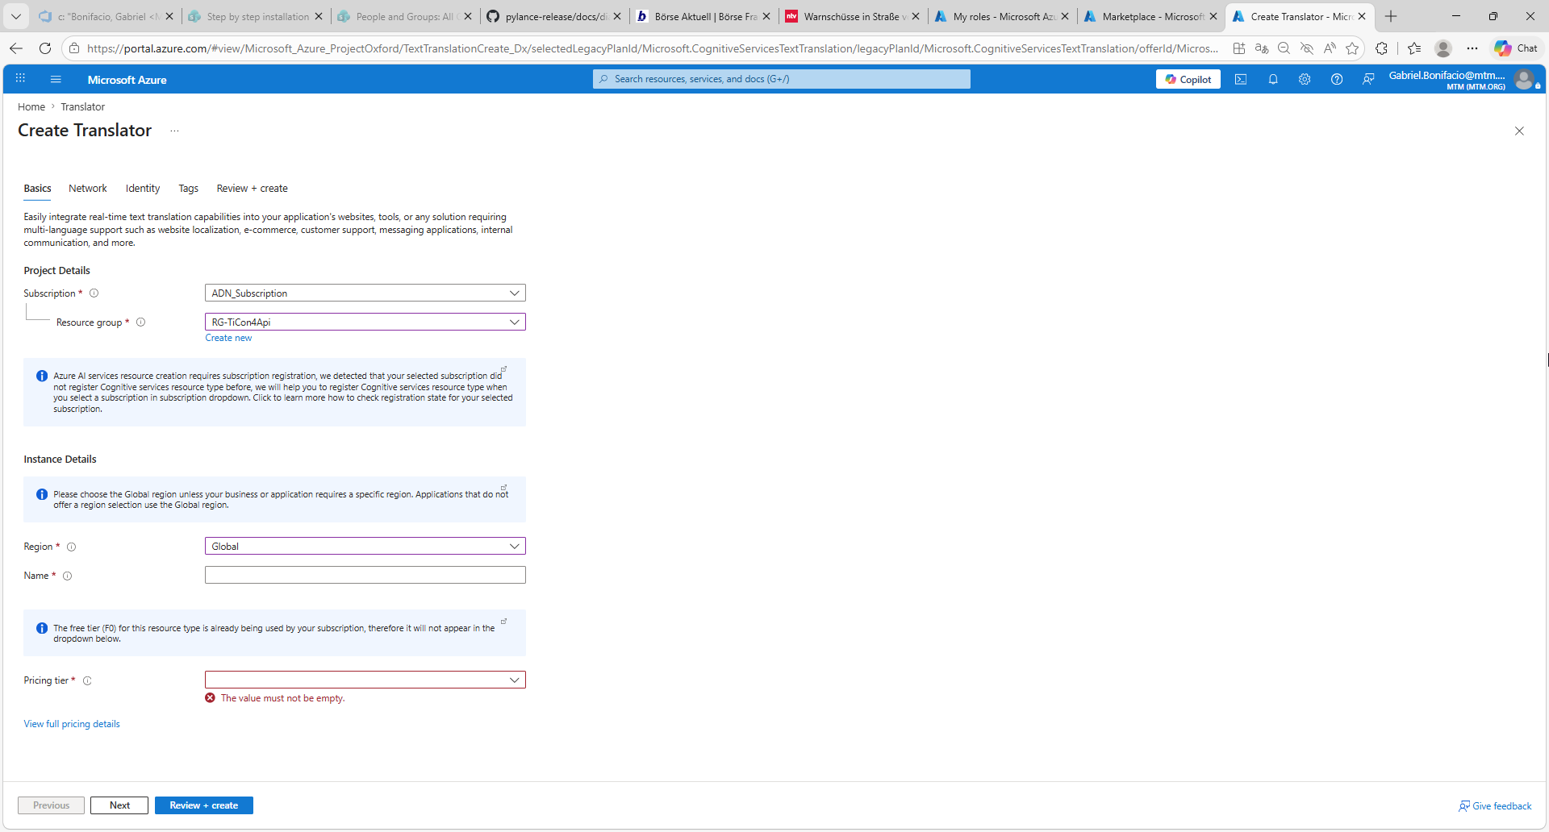Open the Azure hamburger portal menu

pos(56,79)
